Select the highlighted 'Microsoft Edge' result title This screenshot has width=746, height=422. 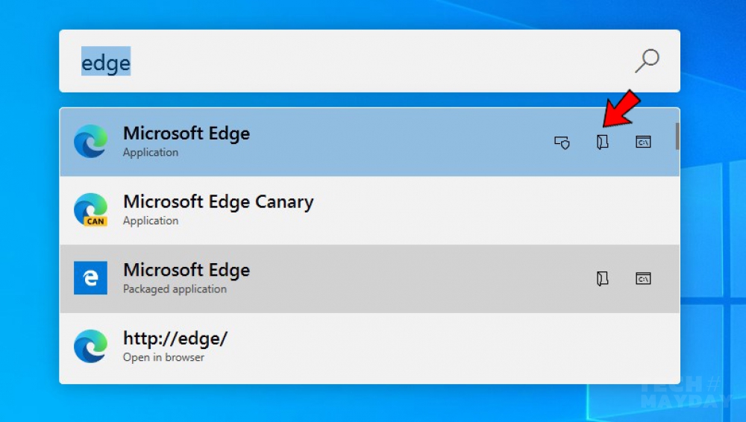[186, 133]
